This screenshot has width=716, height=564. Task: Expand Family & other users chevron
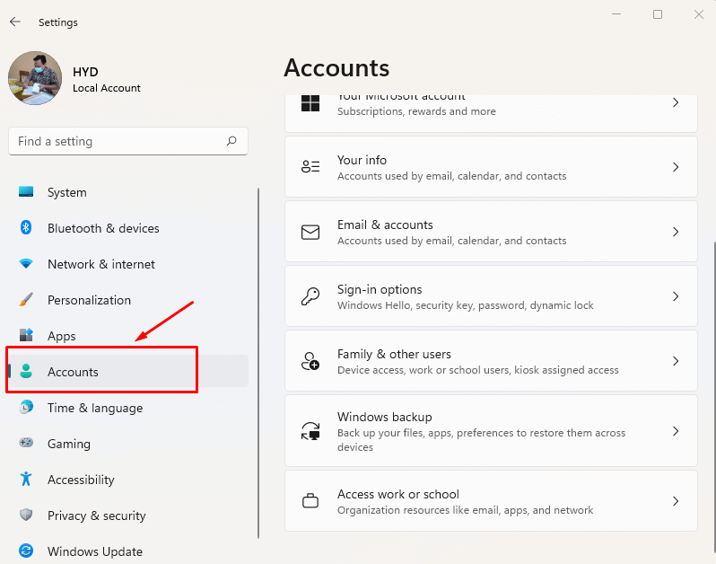(676, 361)
